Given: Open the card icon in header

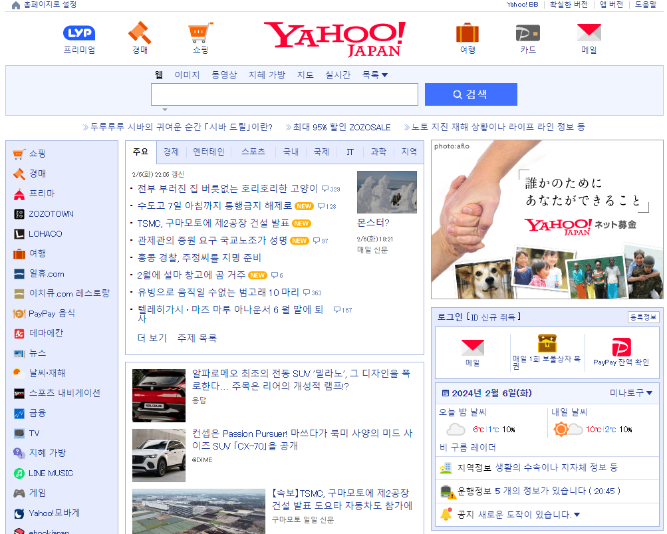Looking at the screenshot, I should 528,33.
